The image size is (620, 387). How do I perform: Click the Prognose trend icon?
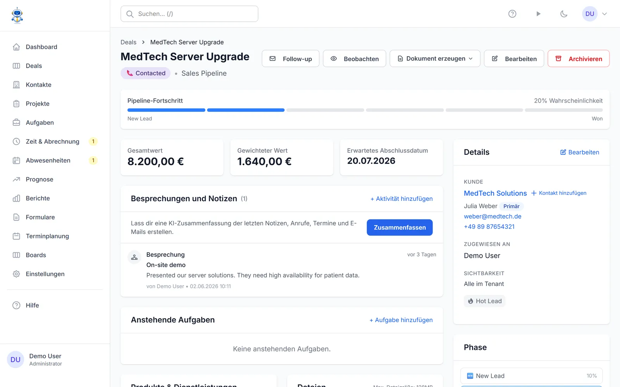pos(16,180)
